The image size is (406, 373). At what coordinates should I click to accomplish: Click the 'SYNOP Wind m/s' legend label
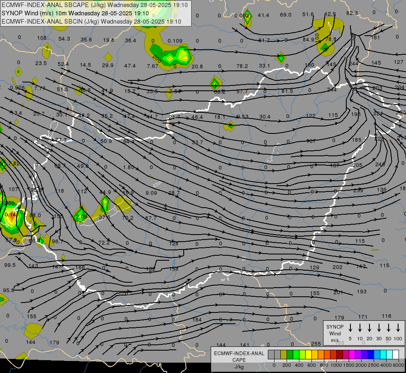click(335, 333)
